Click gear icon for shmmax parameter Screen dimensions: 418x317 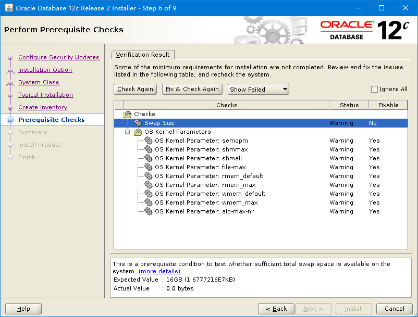pos(148,149)
